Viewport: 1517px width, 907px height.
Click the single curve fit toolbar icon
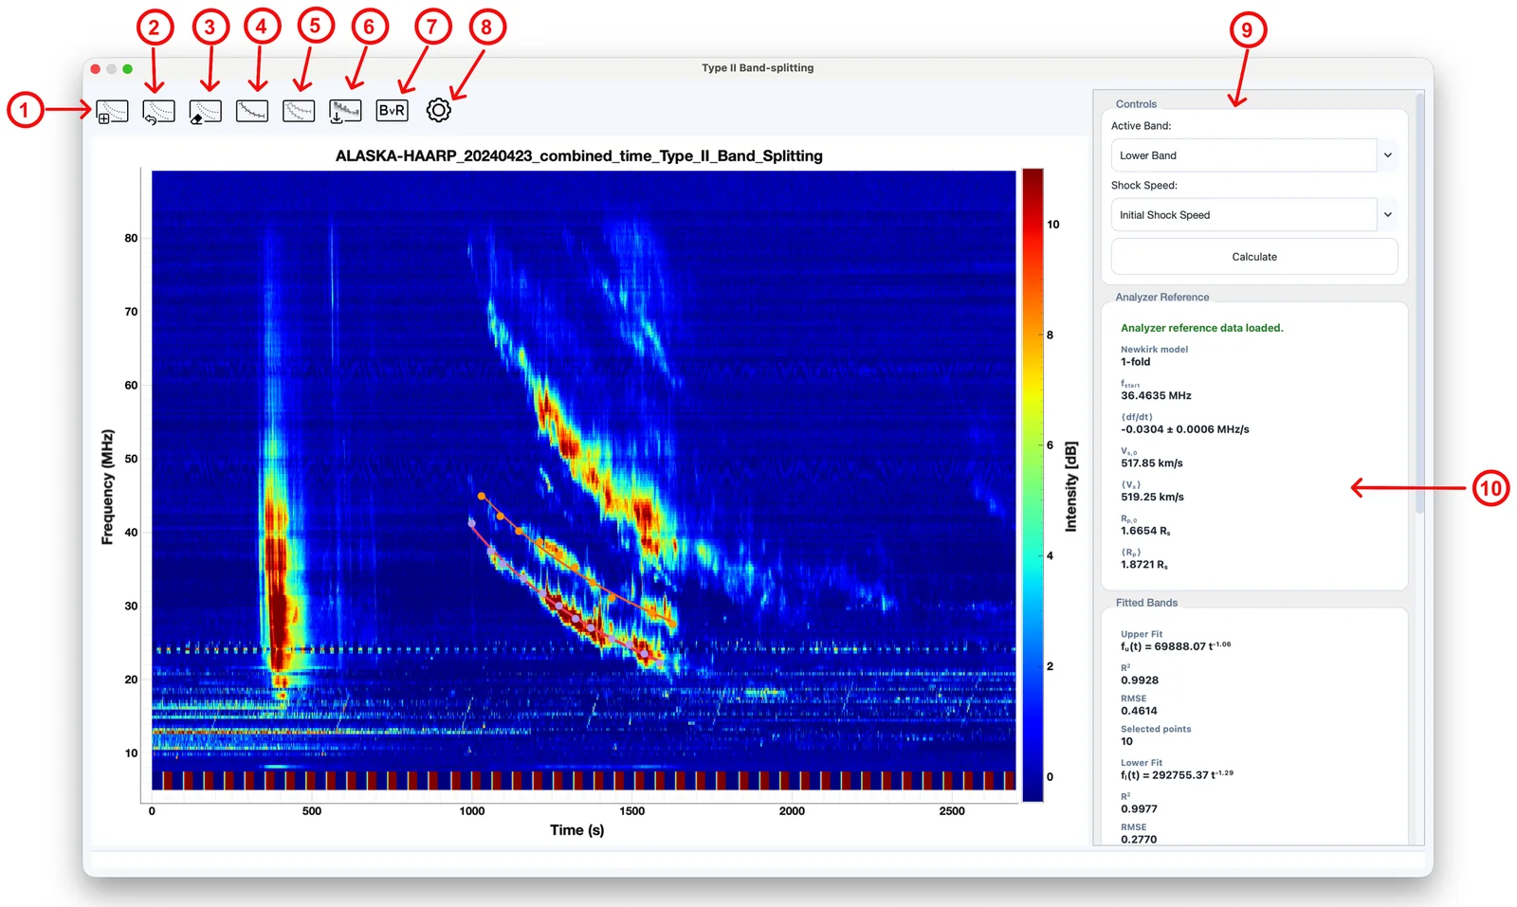pyautogui.click(x=251, y=111)
